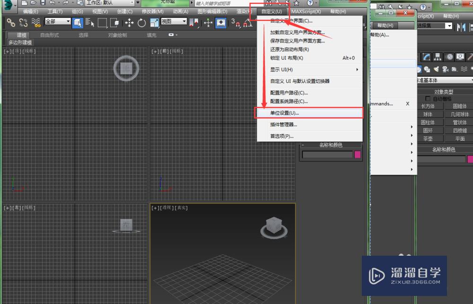The width and height of the screenshot is (473, 304).
Task: Click the Use Pivot Point Center icon
Action: pos(194,23)
